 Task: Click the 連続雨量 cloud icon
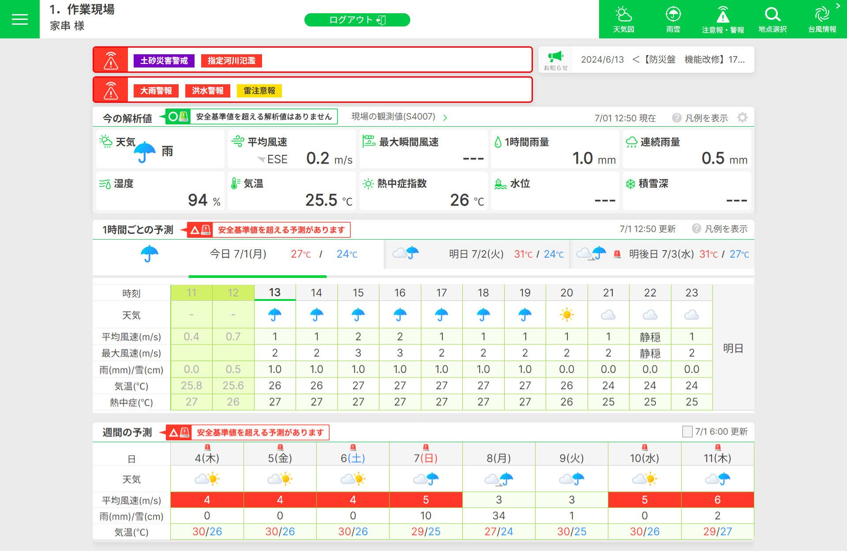click(632, 142)
